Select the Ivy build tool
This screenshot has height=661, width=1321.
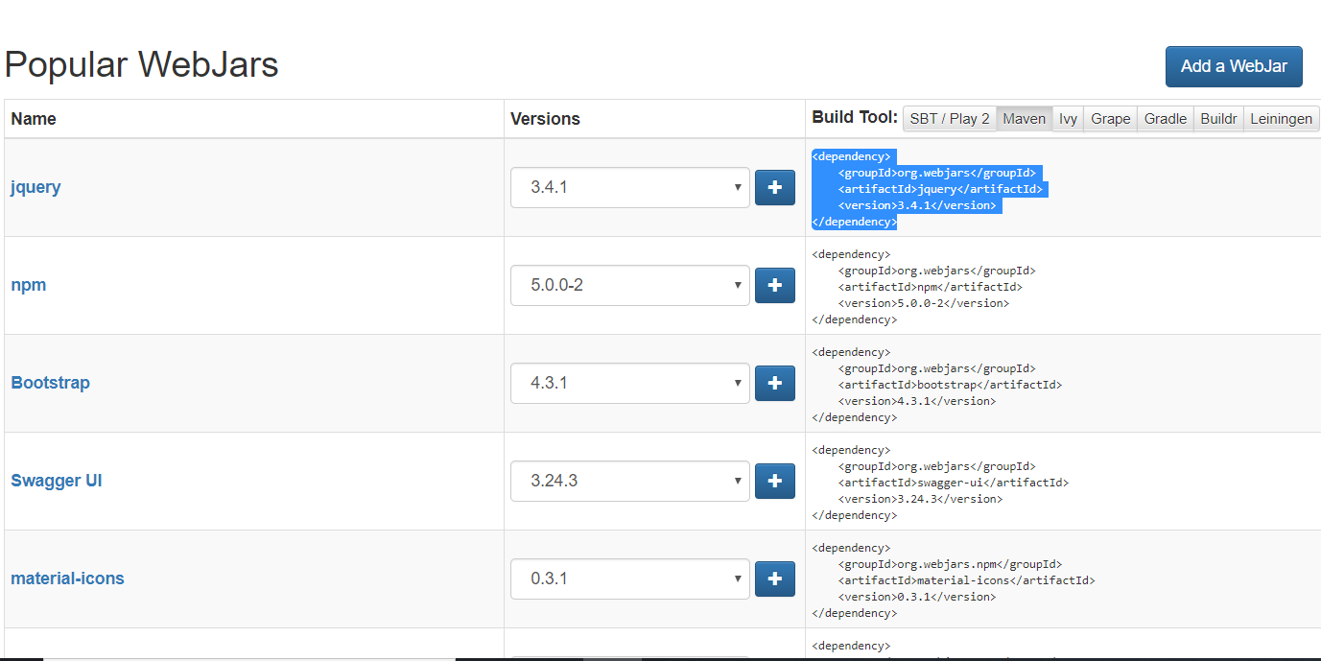1068,119
